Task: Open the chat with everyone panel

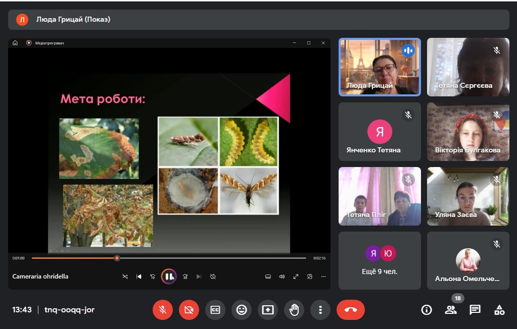Action: [475, 310]
